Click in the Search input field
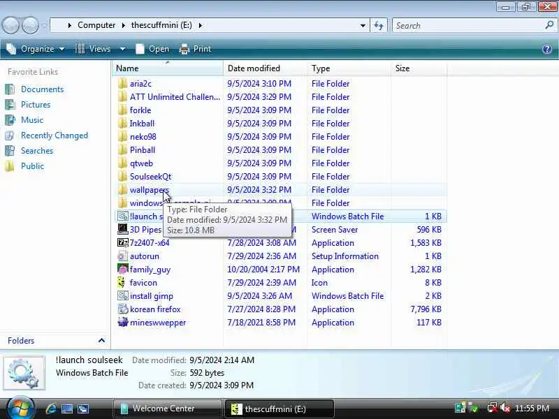Image resolution: width=559 pixels, height=419 pixels. [x=468, y=26]
